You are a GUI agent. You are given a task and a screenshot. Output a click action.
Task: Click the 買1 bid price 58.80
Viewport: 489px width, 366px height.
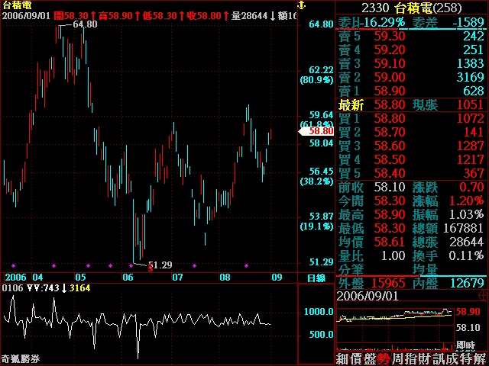(390, 119)
